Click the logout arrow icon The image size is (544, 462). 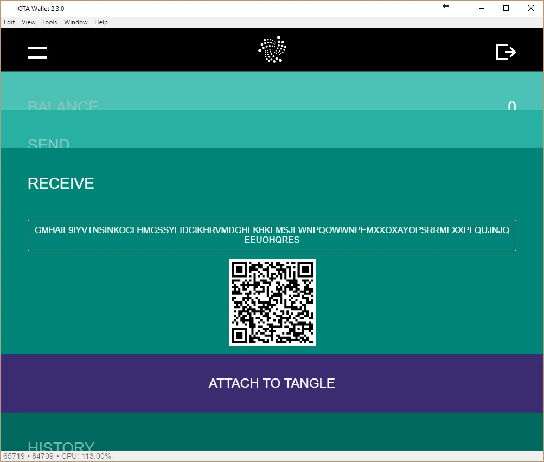coord(505,52)
